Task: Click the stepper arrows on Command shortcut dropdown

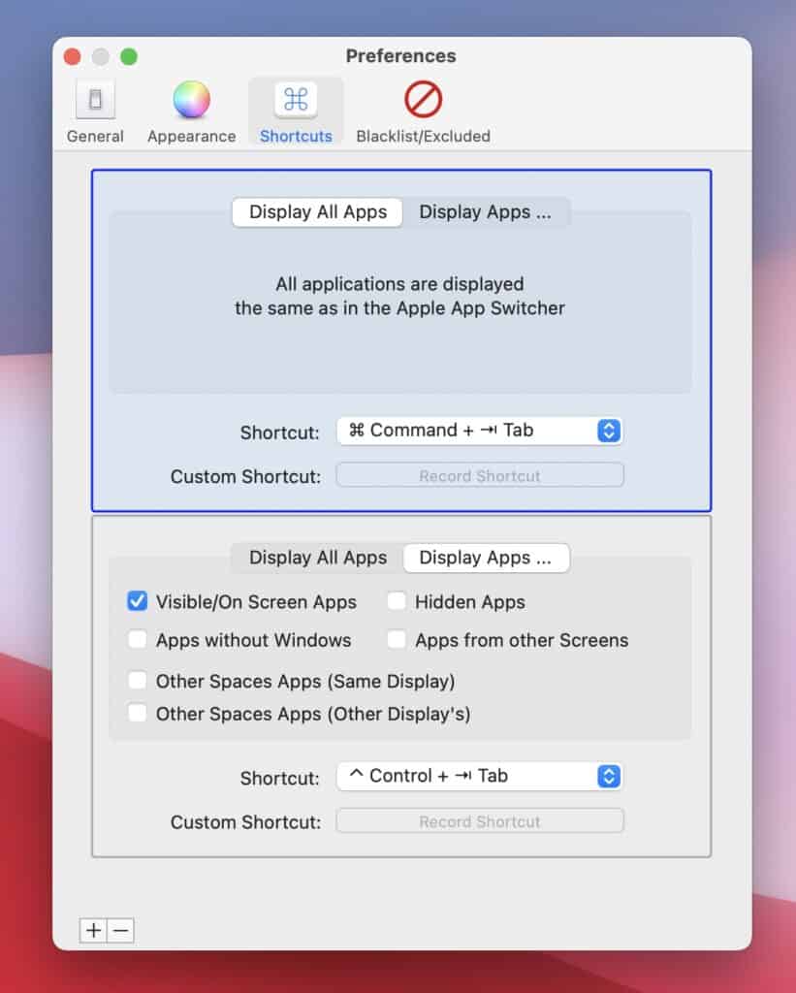Action: pos(609,430)
